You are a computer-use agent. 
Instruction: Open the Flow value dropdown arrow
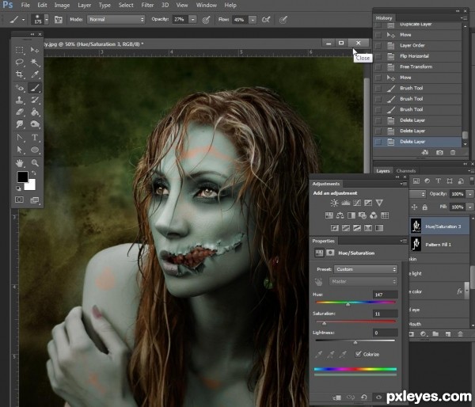253,20
